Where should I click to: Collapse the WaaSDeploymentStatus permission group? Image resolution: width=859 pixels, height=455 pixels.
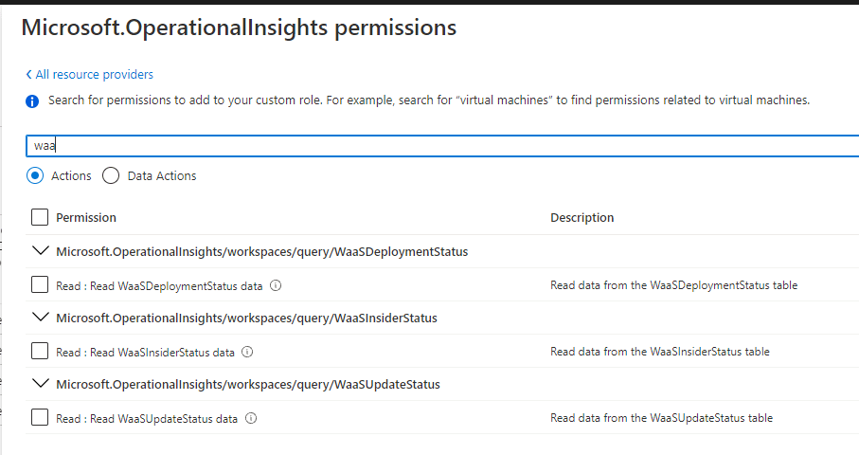coord(41,251)
